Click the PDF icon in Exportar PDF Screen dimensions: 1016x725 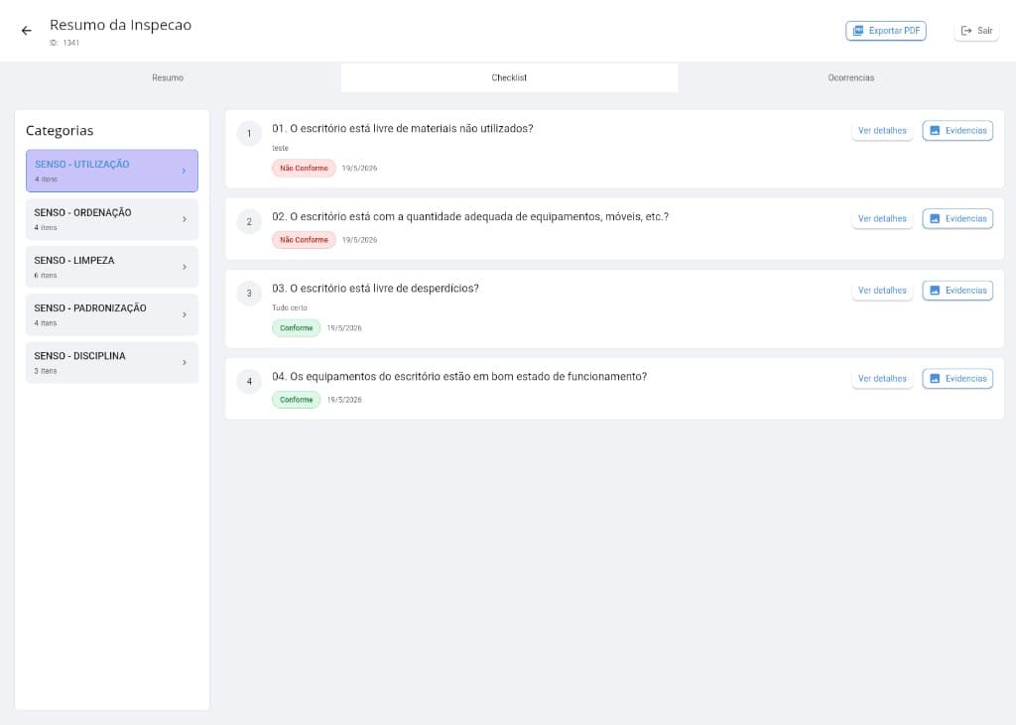858,31
